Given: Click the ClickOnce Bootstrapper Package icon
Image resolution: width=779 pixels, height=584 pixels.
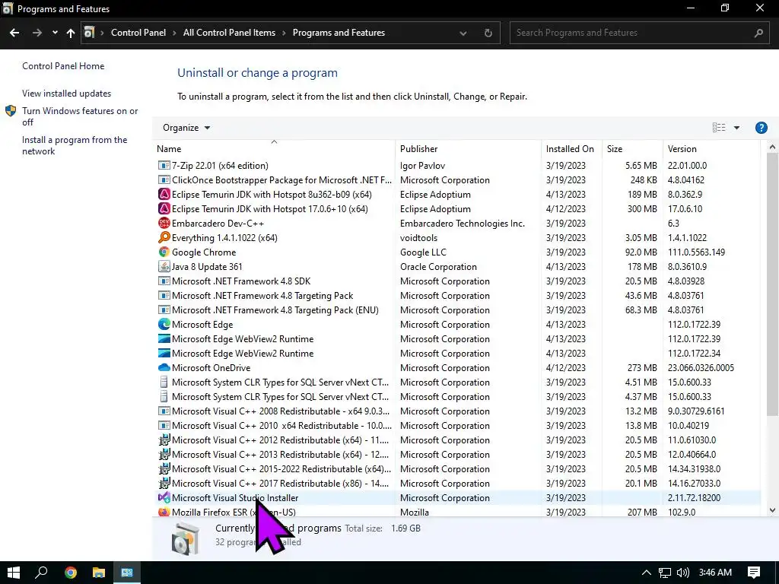Looking at the screenshot, I should pos(164,179).
